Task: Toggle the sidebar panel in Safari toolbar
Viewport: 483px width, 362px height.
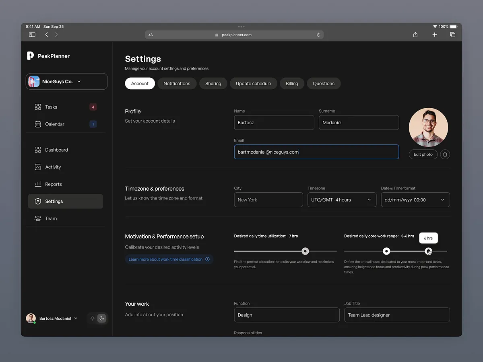Action: point(32,35)
